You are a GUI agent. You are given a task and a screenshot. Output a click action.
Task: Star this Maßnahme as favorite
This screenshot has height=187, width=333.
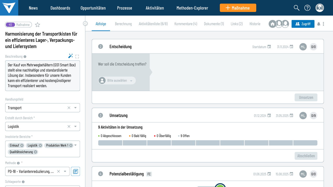tap(38, 25)
